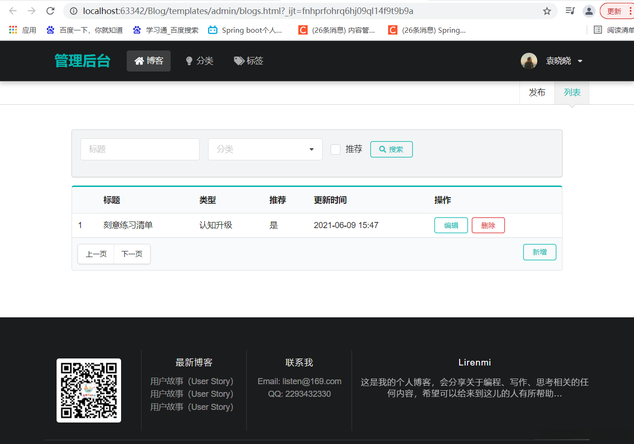
Task: Open the QR code thumbnail in footer
Action: pyautogui.click(x=88, y=390)
